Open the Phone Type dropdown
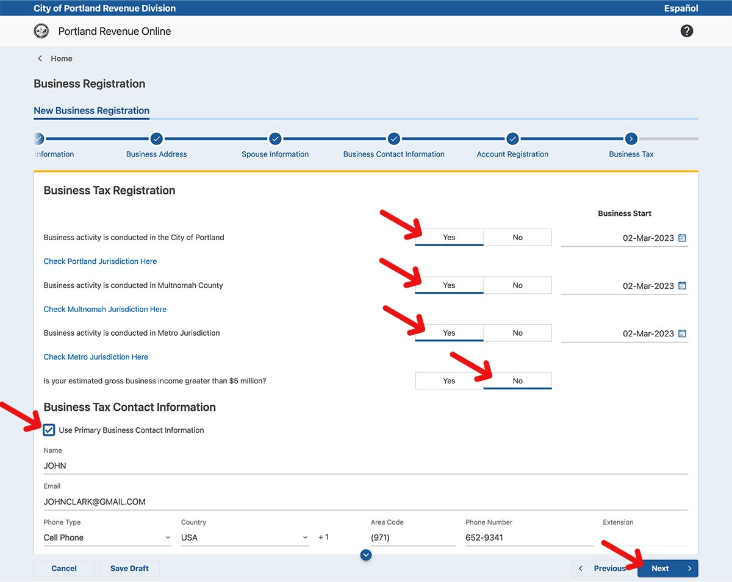 click(x=107, y=538)
